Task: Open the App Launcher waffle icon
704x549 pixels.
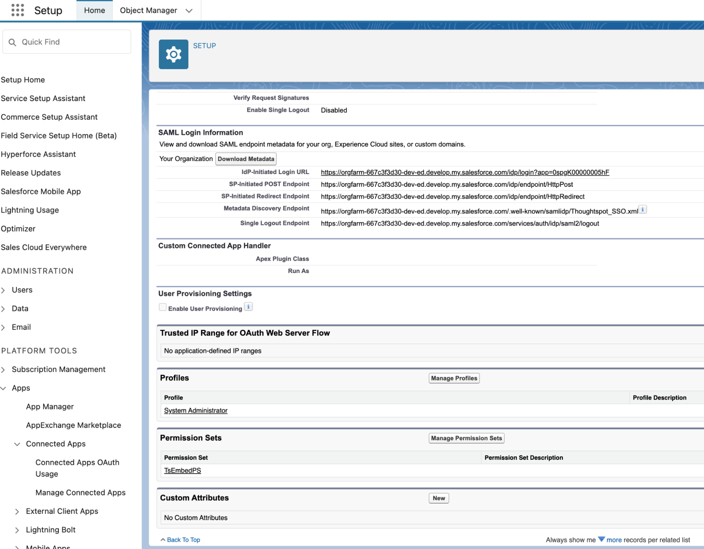Action: point(17,10)
